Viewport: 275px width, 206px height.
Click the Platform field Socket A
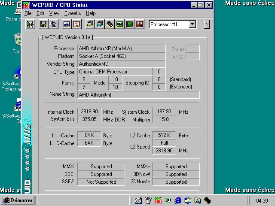(121, 56)
